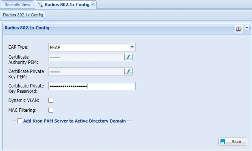Enable the Dynamic VLAN checkbox
The width and height of the screenshot is (252, 151).
51,100
